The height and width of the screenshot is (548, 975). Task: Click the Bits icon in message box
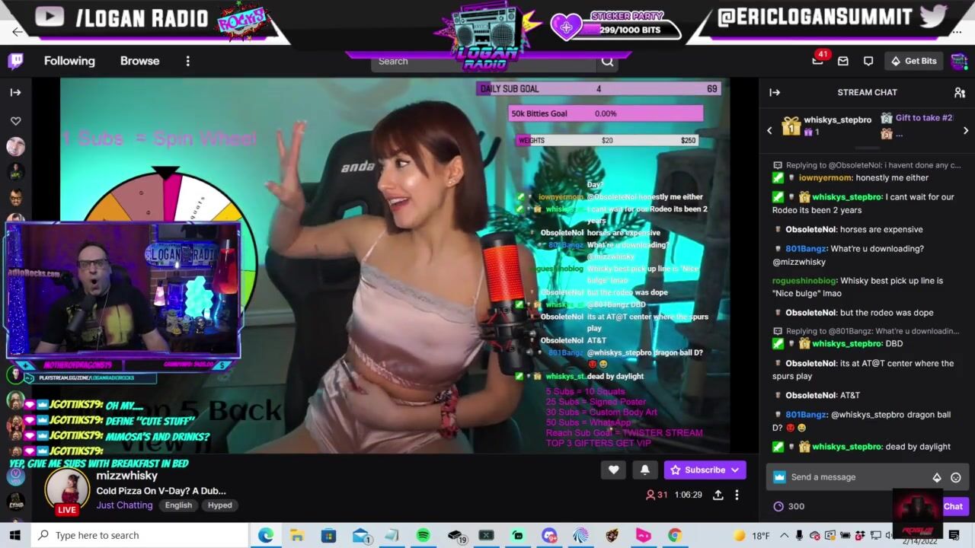937,477
